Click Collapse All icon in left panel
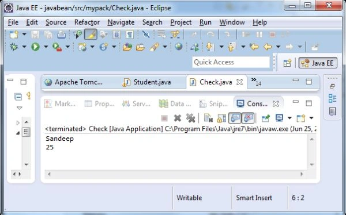Image resolution: width=346 pixels, height=215 pixels. (x=18, y=97)
